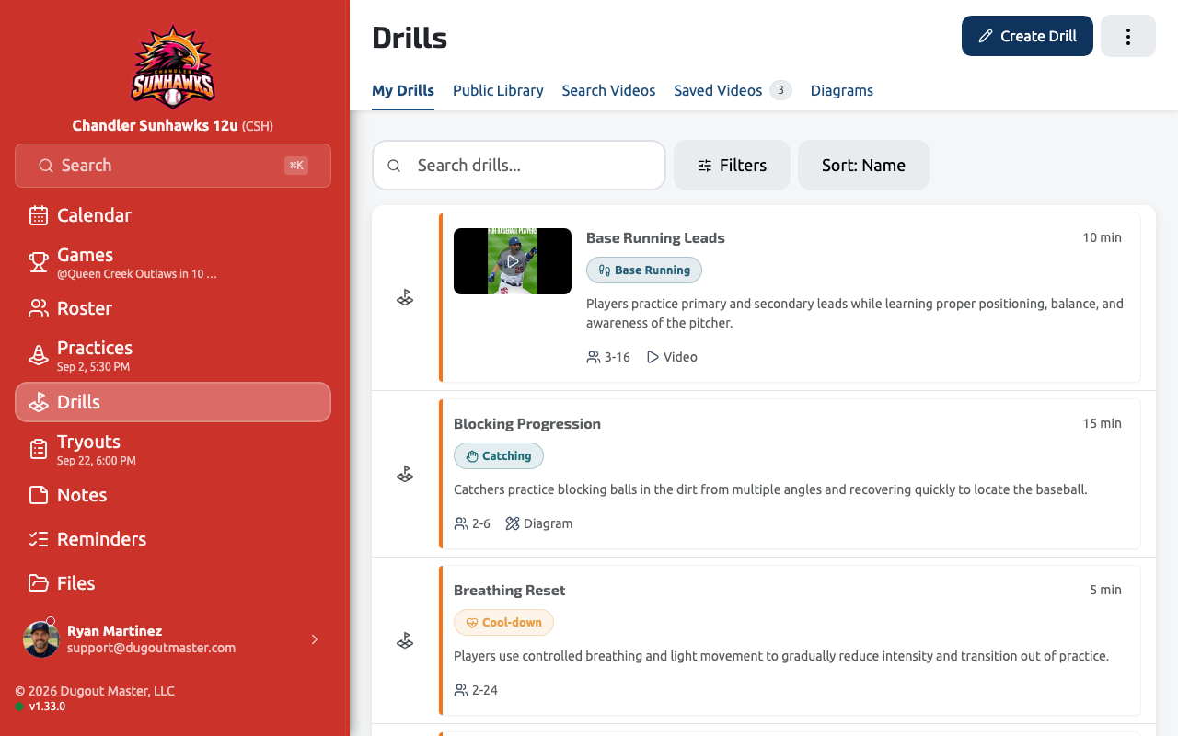The image size is (1178, 736).
Task: Select Drills in the sidebar
Action: click(x=173, y=402)
